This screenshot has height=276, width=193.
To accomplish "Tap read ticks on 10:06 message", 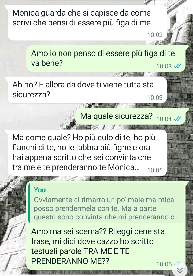I will (x=177, y=263).
